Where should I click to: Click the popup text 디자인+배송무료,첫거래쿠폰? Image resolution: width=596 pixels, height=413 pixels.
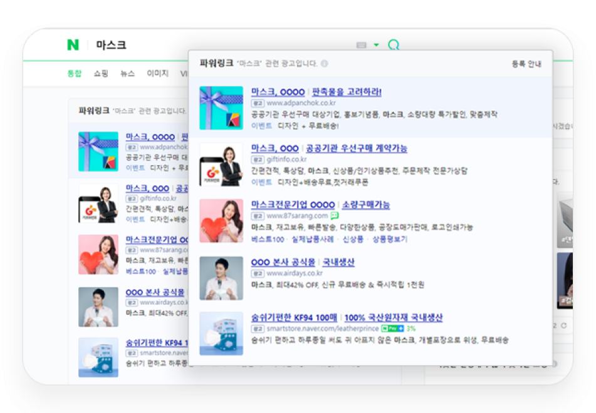click(323, 182)
